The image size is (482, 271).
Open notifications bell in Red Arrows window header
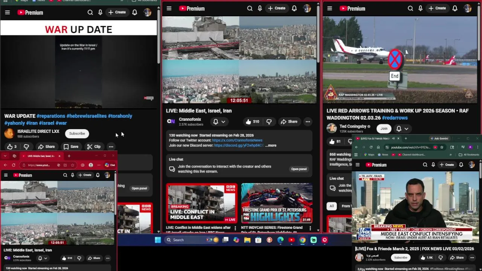pos(455,8)
